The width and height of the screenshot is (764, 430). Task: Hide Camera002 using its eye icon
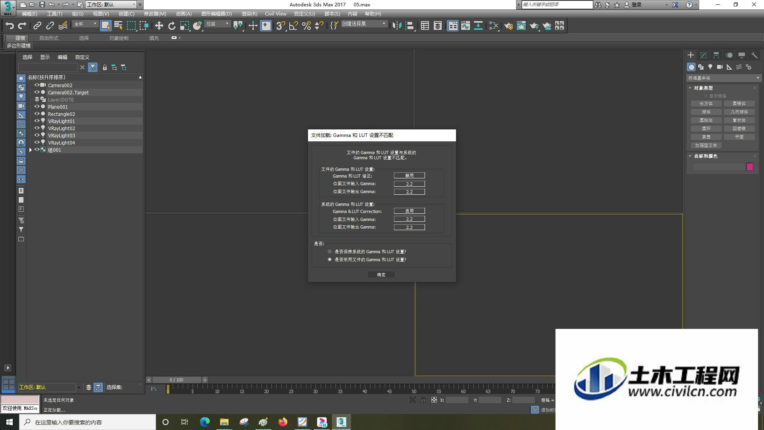tap(37, 85)
